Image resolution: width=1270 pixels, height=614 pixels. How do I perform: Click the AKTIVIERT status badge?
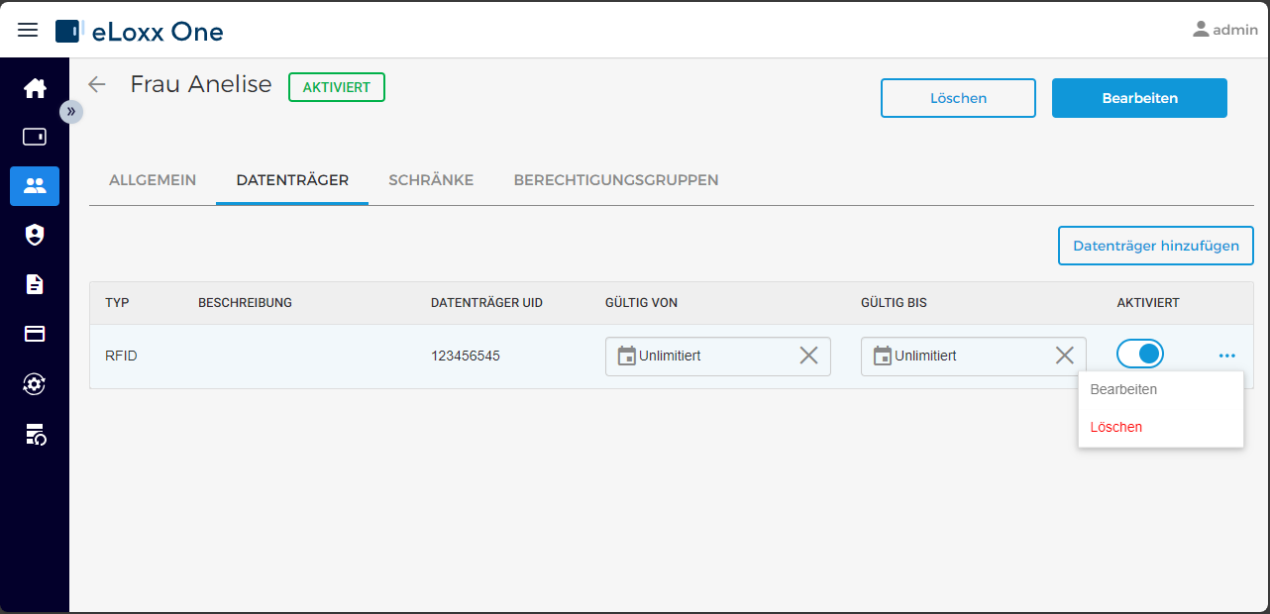pos(337,87)
